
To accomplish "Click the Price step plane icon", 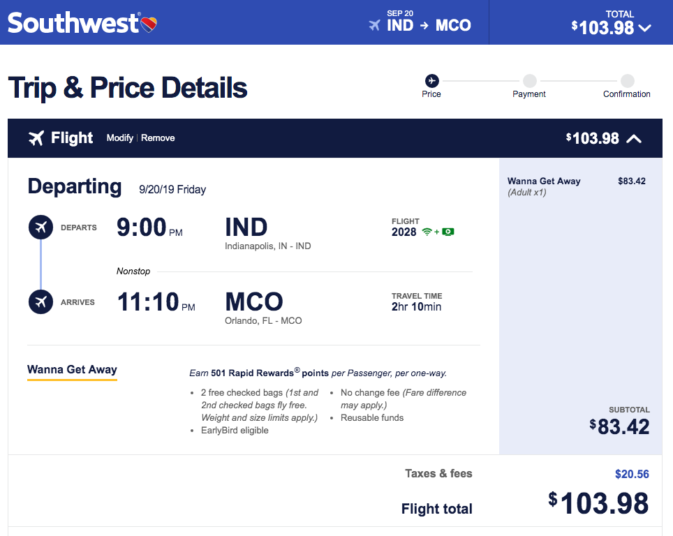I will (x=431, y=81).
